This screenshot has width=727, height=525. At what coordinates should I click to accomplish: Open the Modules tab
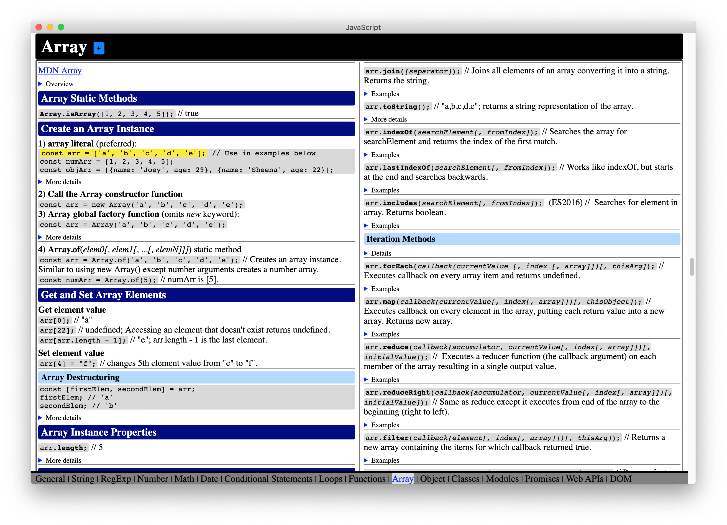pos(502,479)
